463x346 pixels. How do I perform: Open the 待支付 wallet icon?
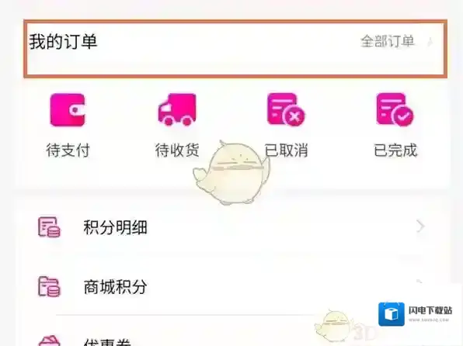coord(68,110)
